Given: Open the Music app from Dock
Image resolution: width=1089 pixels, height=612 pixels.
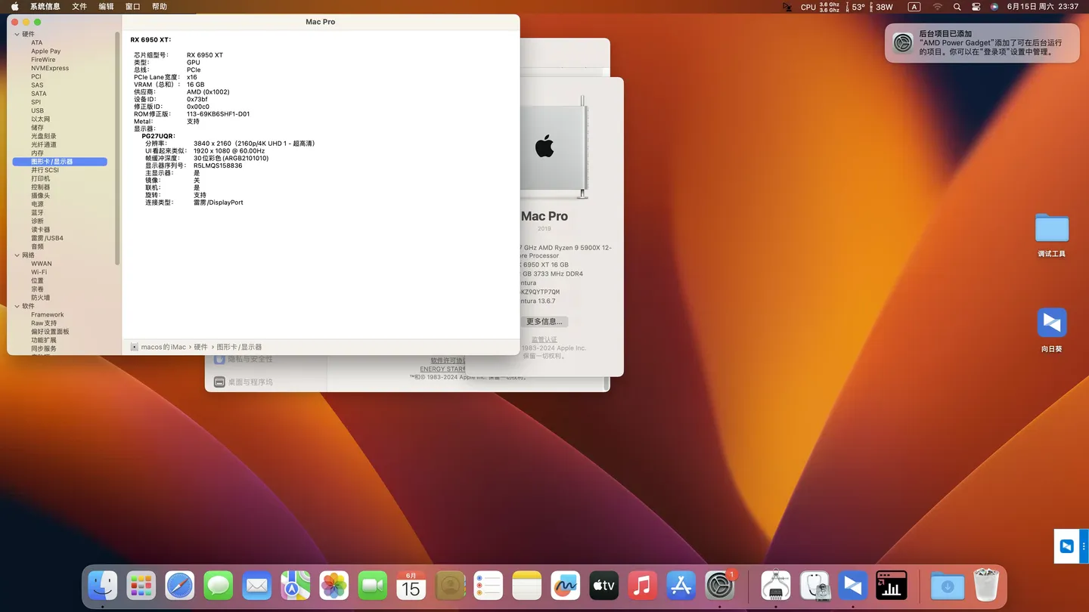Looking at the screenshot, I should (642, 586).
